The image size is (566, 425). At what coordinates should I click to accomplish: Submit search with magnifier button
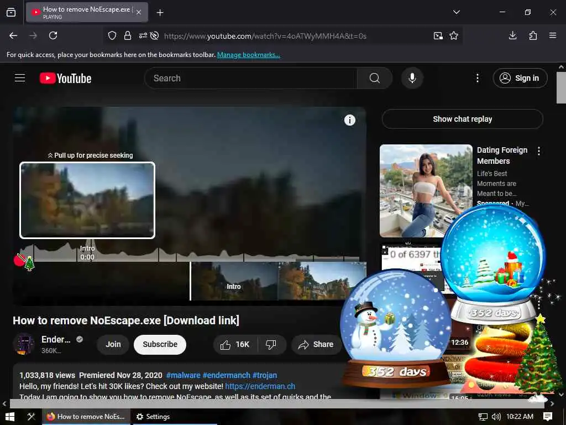tap(374, 78)
